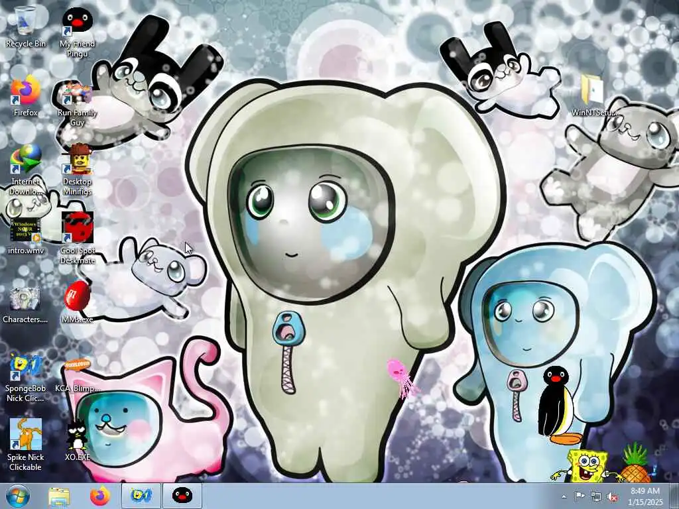This screenshot has width=679, height=509.
Task: Select the MMs.exe red candy icon
Action: (77, 302)
